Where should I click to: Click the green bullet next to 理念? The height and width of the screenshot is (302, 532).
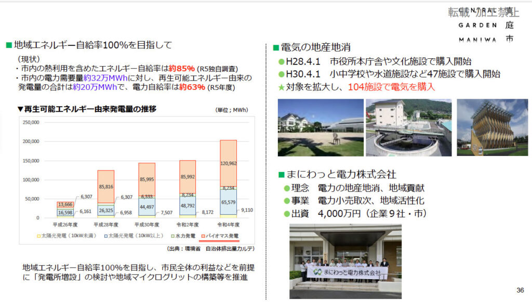[286, 188]
